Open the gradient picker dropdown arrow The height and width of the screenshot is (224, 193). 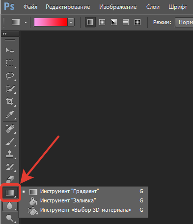[71, 22]
